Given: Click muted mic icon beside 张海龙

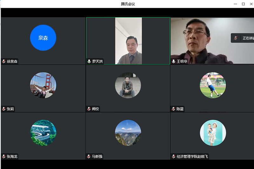Looking at the screenshot, I should [4, 157].
